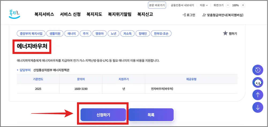
Task: Select the 생활지원 tag
Action: tap(55, 34)
